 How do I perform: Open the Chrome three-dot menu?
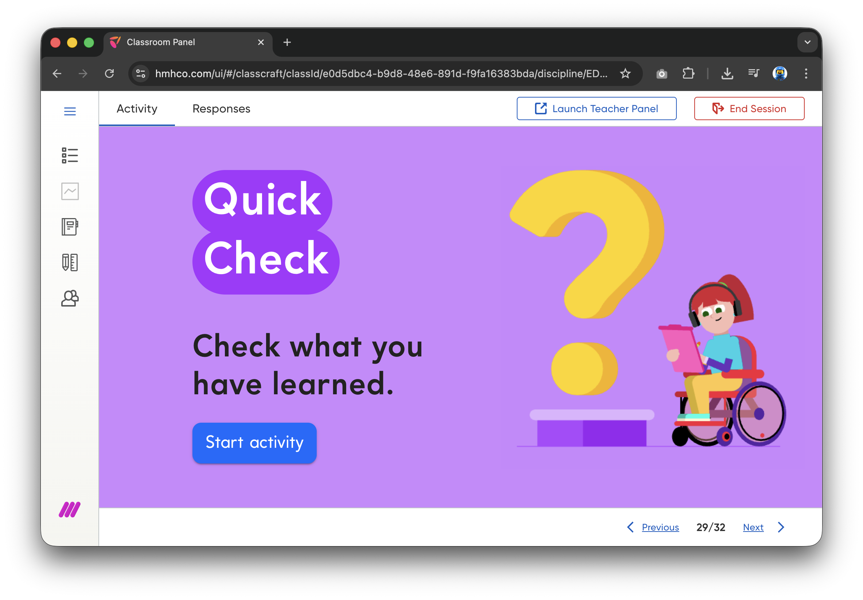click(x=806, y=74)
